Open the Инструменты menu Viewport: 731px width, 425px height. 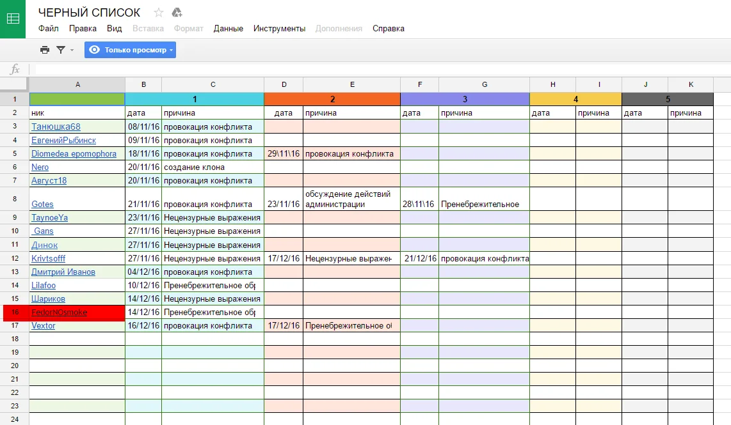279,29
